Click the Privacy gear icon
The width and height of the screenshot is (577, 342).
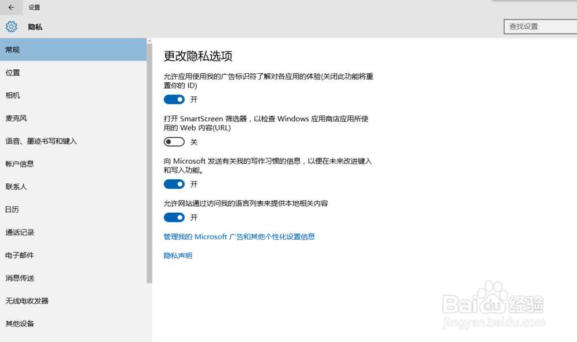pos(12,27)
